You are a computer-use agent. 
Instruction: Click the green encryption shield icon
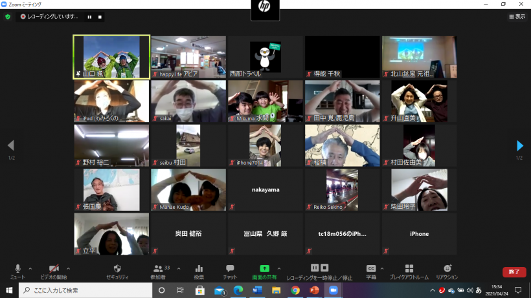8,17
